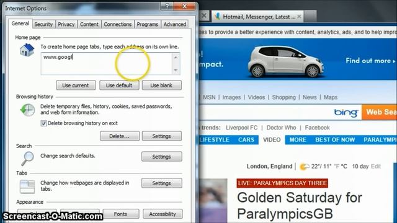Select the Programs tab

click(148, 24)
